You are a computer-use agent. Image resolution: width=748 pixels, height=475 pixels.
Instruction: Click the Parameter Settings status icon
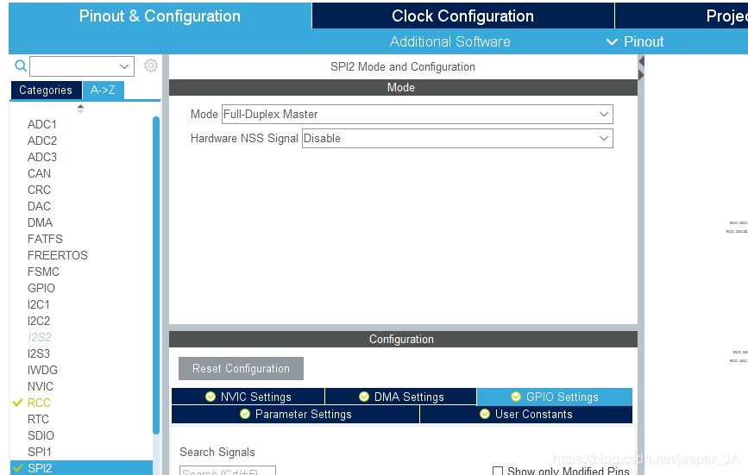point(244,414)
